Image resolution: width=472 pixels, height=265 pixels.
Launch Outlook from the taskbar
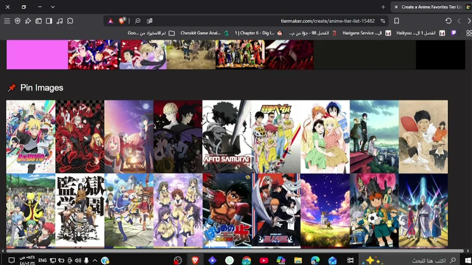332,261
